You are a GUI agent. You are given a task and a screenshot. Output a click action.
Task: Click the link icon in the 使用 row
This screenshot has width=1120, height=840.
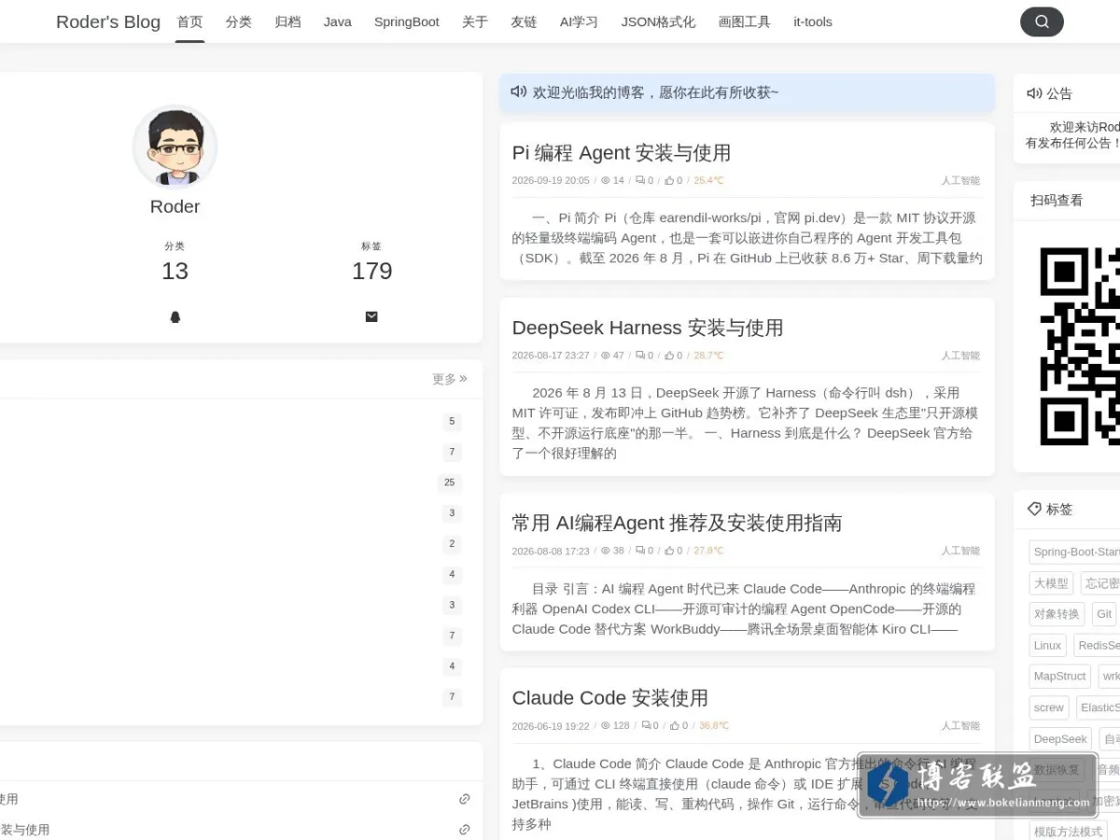(464, 799)
